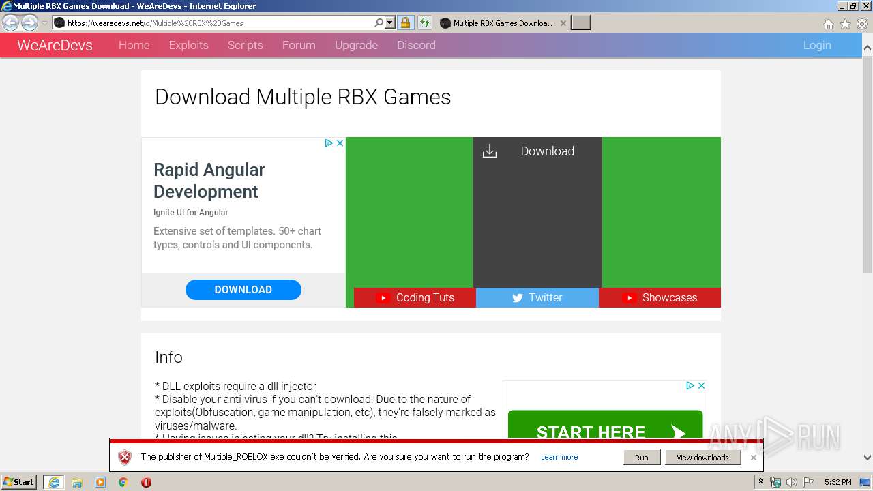Viewport: 873px width, 491px height.
Task: Open the Exploits menu item
Action: tap(188, 45)
